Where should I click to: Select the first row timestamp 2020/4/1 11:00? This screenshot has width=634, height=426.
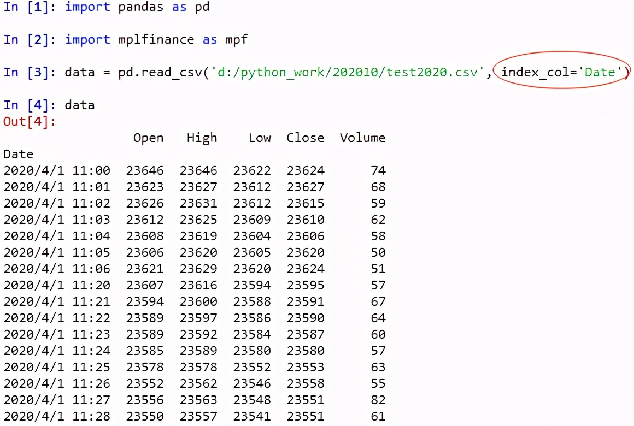57,170
